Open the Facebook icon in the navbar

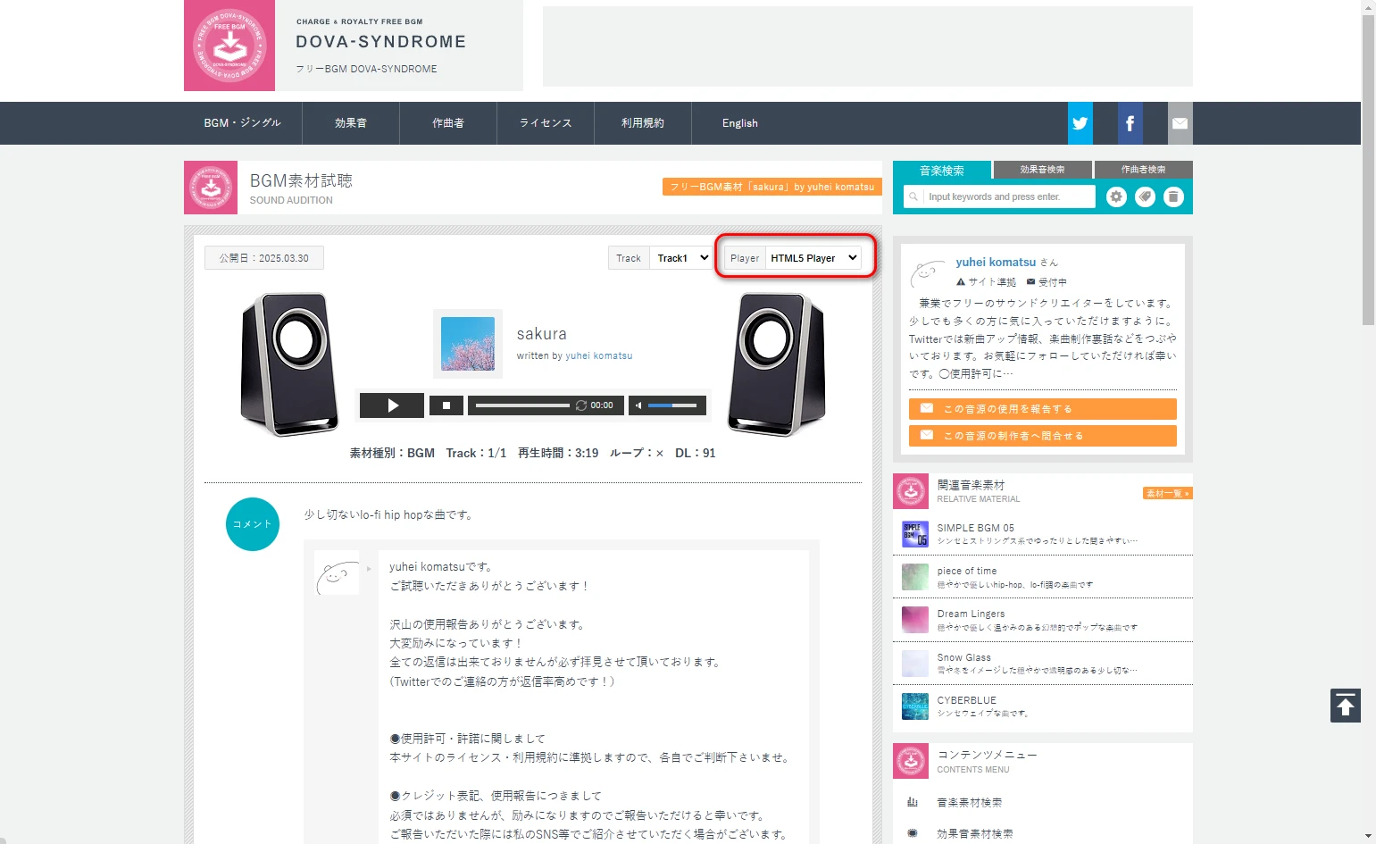pyautogui.click(x=1130, y=123)
